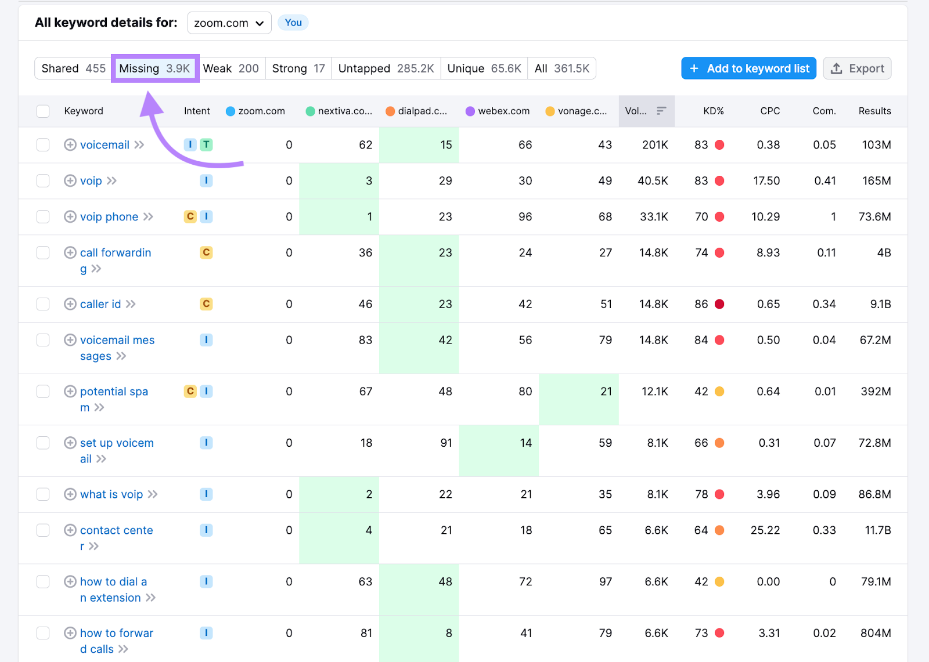
Task: Click the Informational intent badge for voip
Action: (206, 180)
